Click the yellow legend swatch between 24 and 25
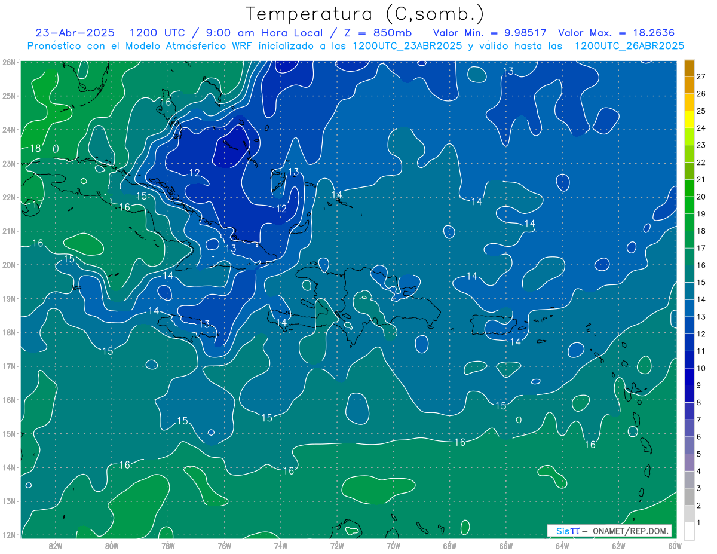Viewport: 717px width, 554px height. tap(690, 120)
